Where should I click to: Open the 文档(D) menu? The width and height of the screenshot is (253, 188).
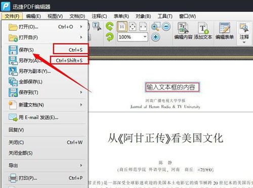(x=77, y=16)
